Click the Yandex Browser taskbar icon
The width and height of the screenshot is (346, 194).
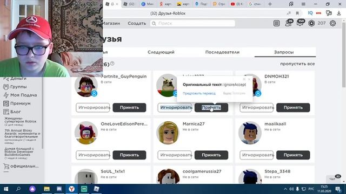pos(71,189)
